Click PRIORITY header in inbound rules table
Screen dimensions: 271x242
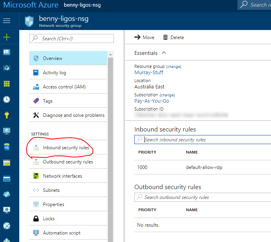tap(147, 152)
